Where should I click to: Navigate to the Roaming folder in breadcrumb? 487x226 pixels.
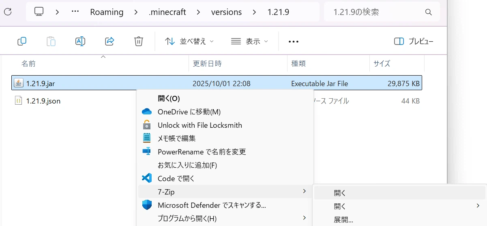(x=107, y=12)
